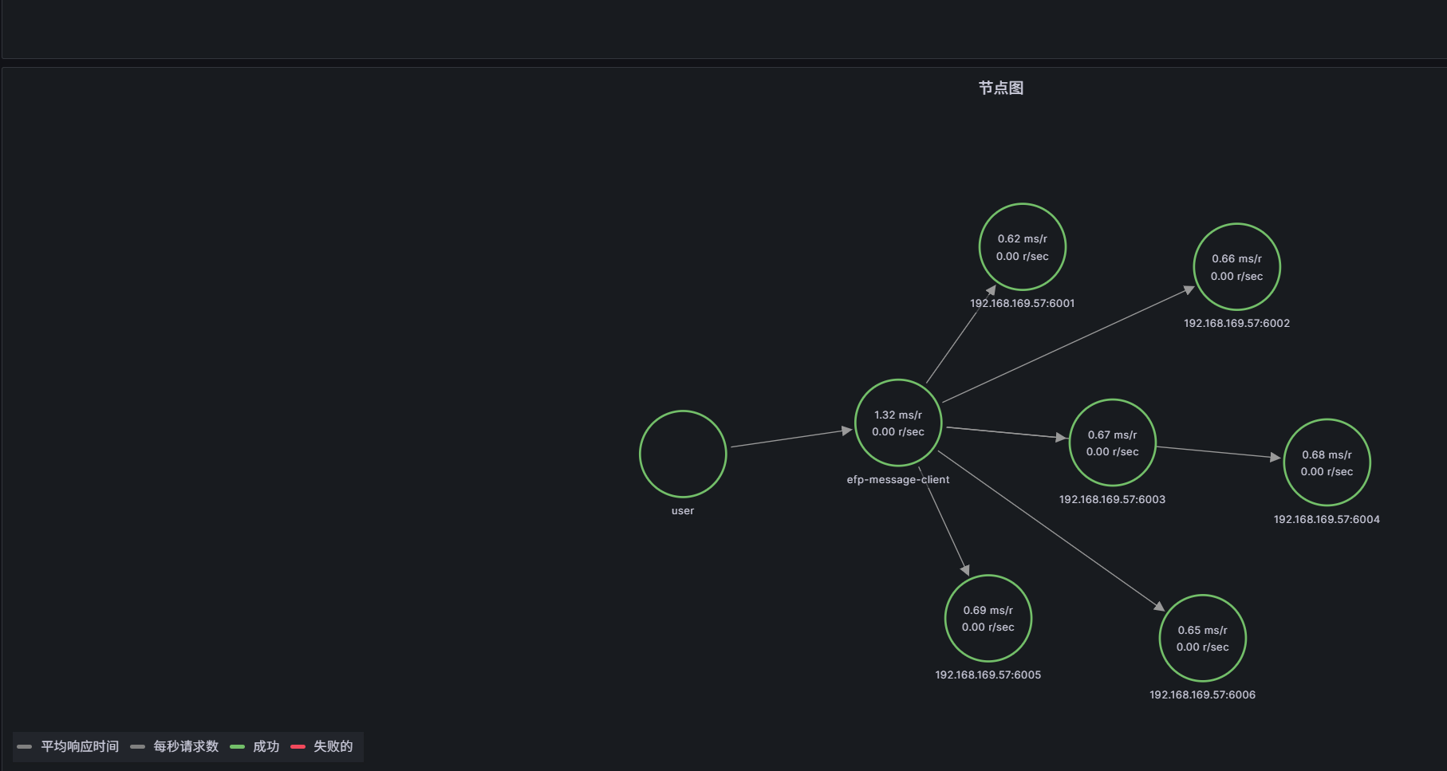The image size is (1447, 771).
Task: Click node circle showing 0.62 ms/r
Action: pos(1022,247)
